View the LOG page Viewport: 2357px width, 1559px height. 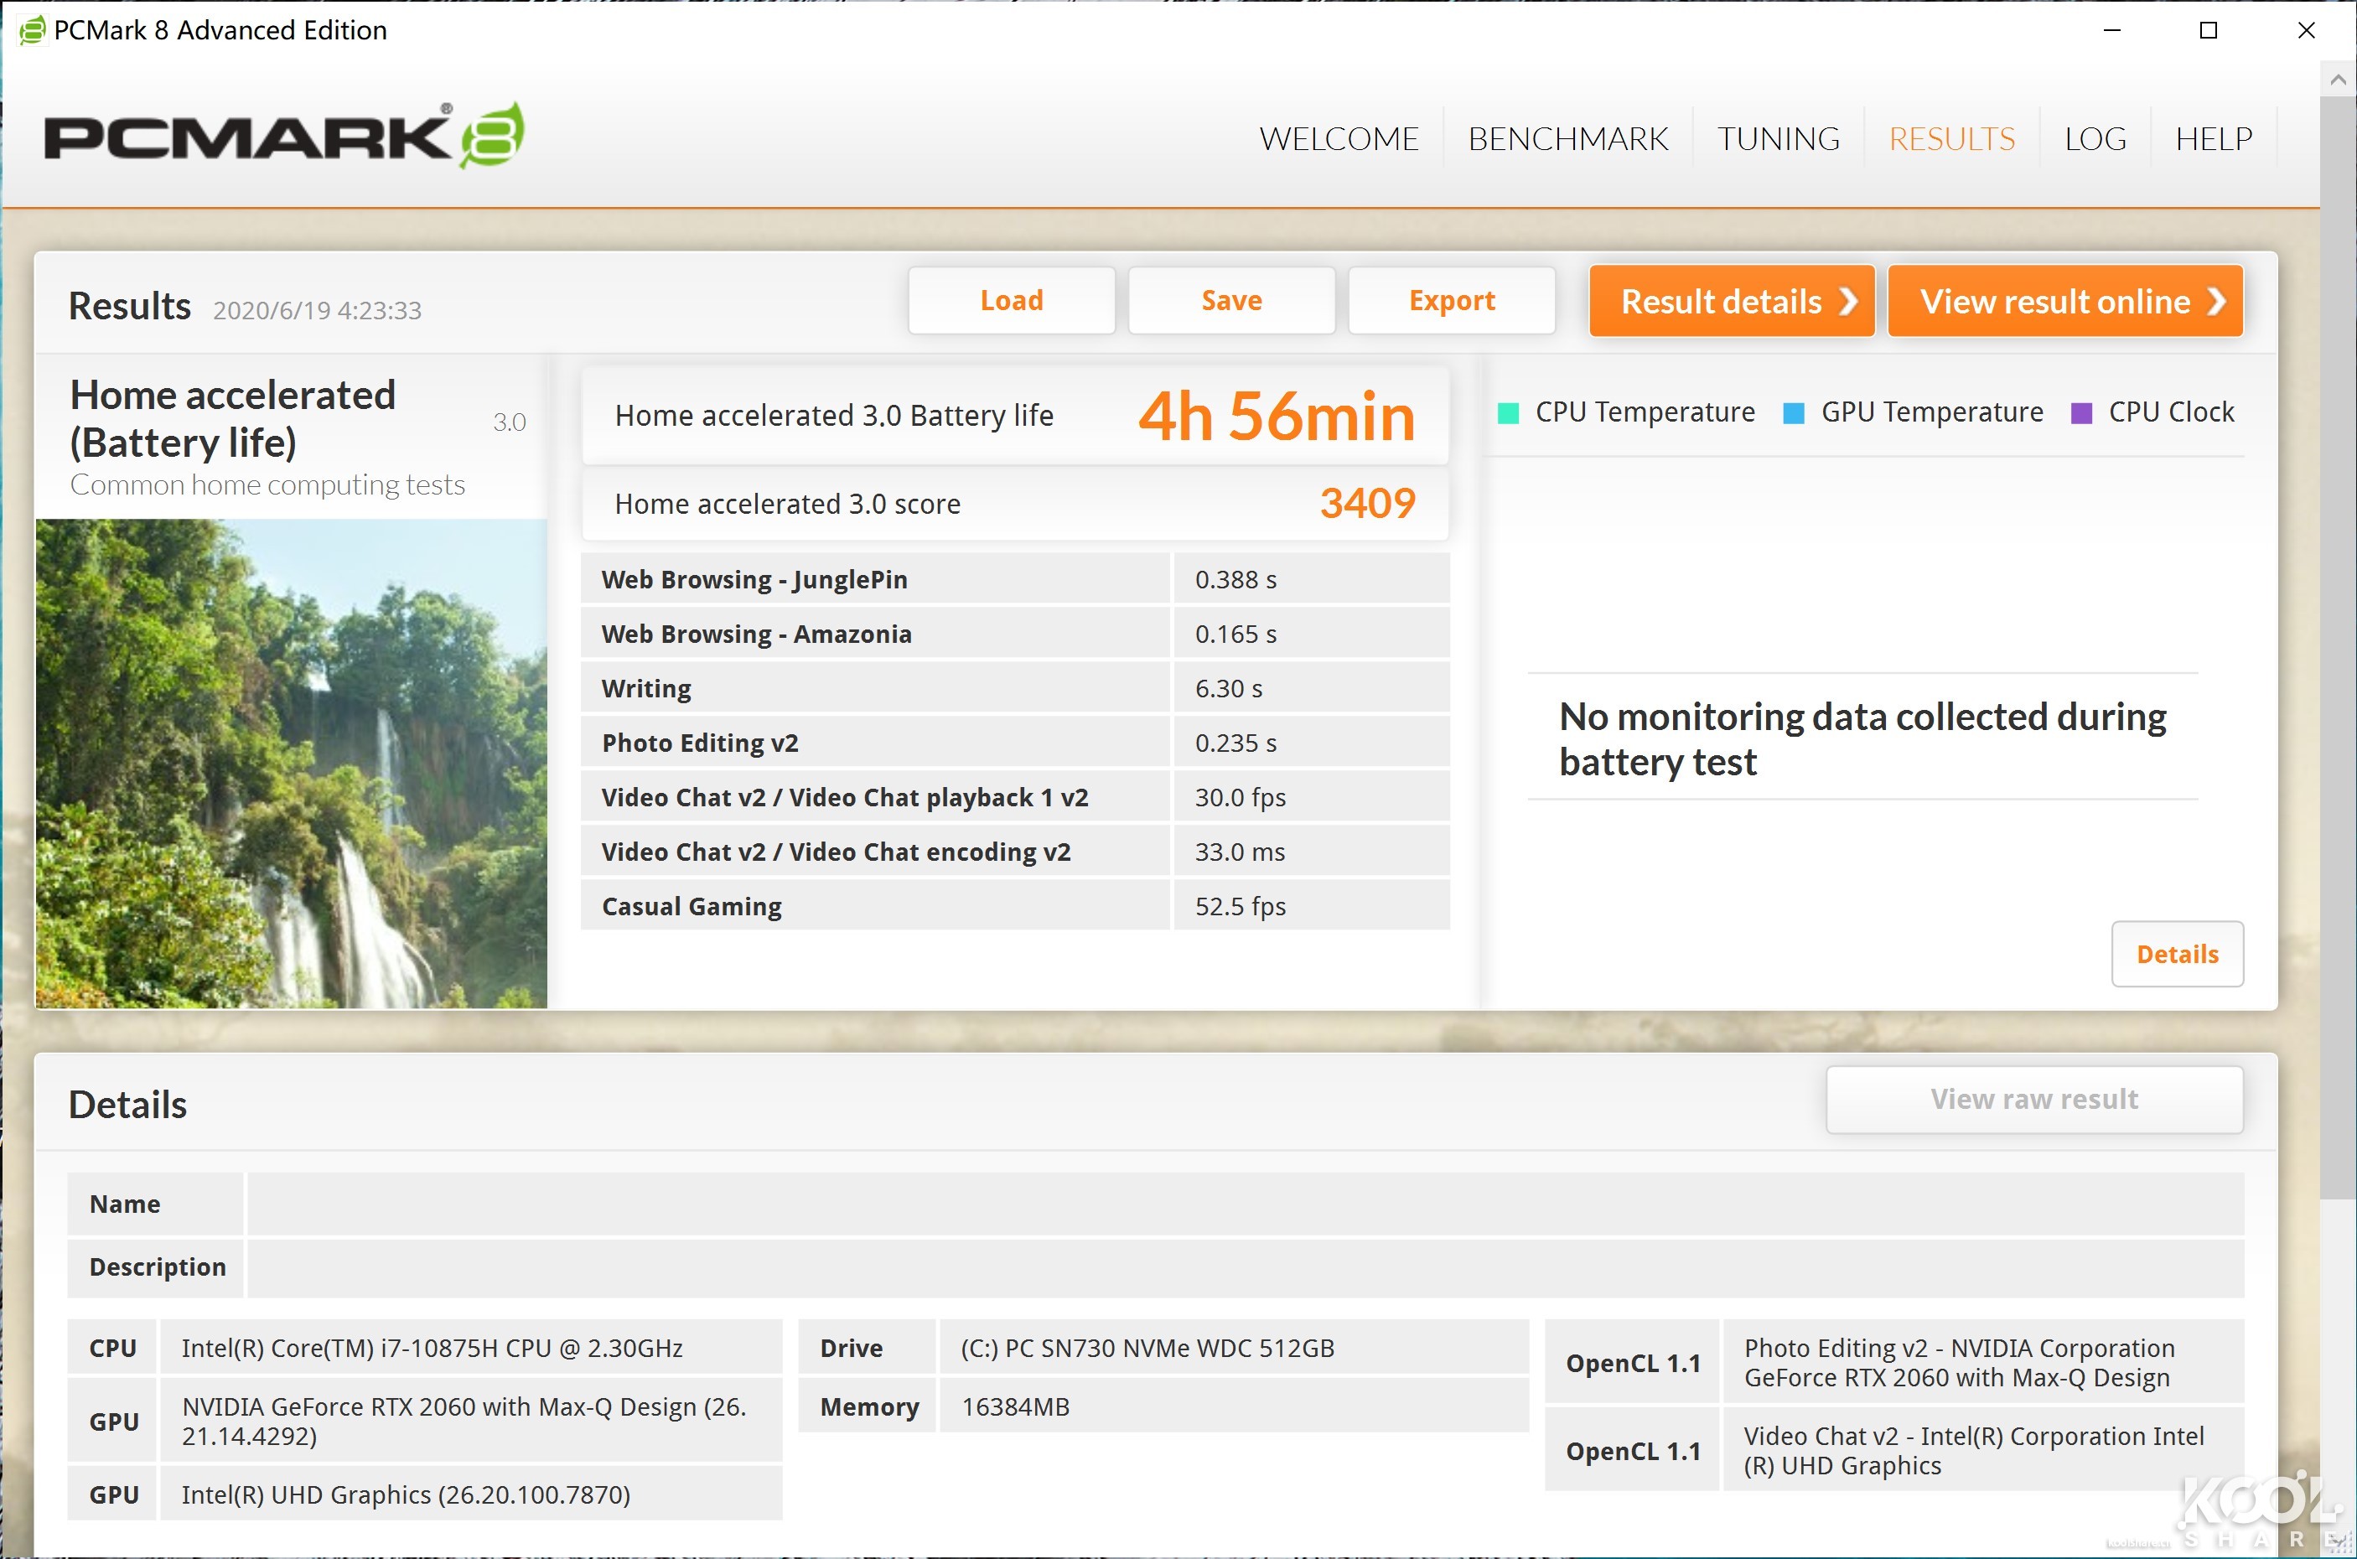click(x=2094, y=137)
